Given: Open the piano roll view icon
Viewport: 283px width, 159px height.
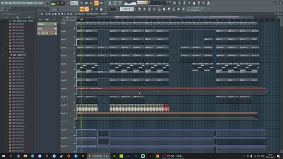Looking at the screenshot, I should click(x=145, y=9).
